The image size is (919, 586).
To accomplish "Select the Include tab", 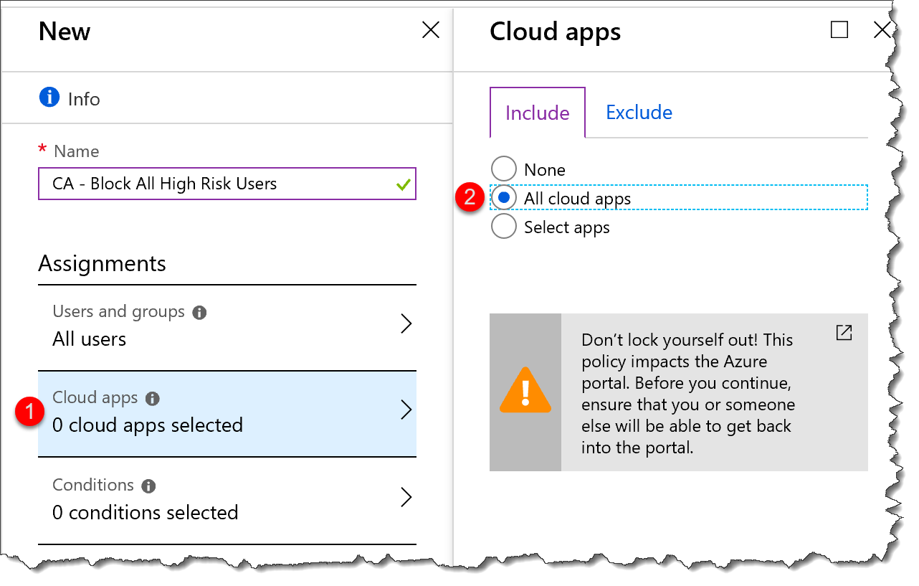I will point(537,113).
